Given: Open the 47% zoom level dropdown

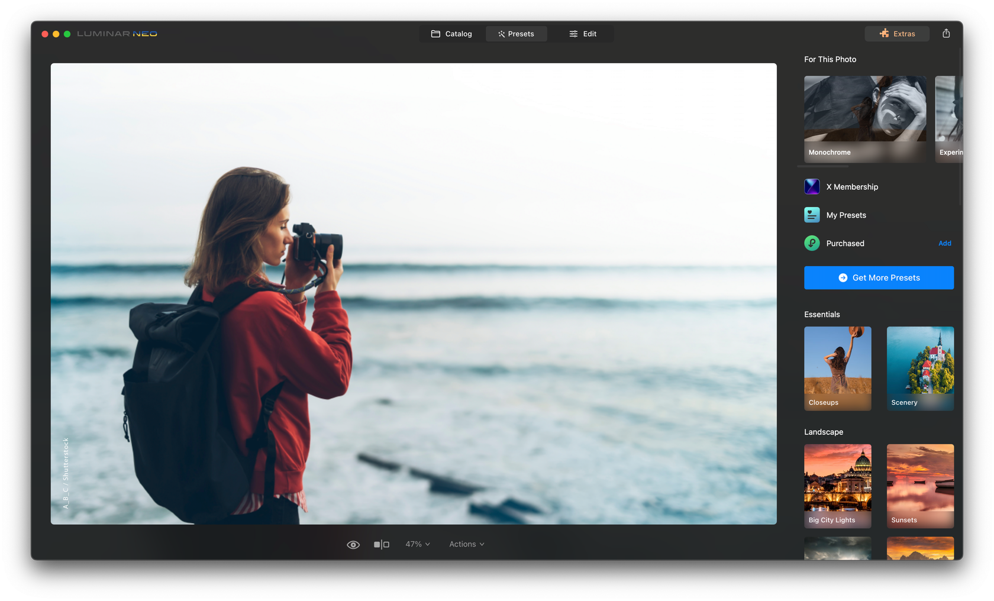Looking at the screenshot, I should [417, 544].
